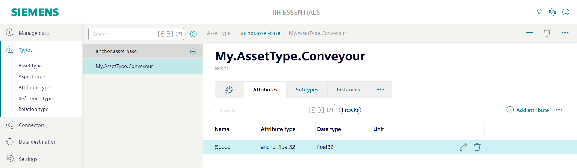This screenshot has width=577, height=168.
Task: Edit the Speed attribute with pencil icon
Action: pos(463,147)
